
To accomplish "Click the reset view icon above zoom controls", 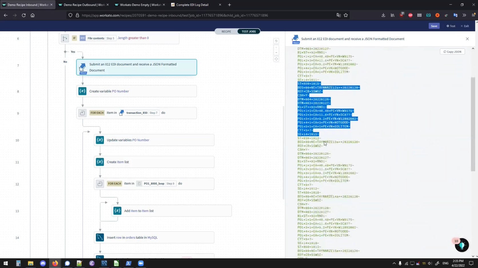I will pyautogui.click(x=276, y=41).
